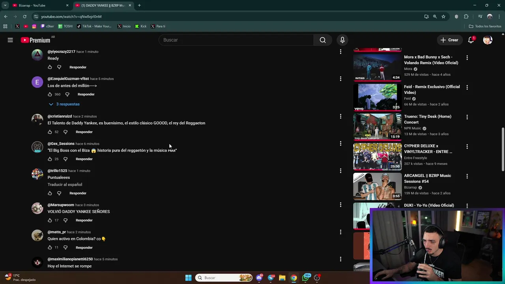The image size is (505, 284).
Task: Dislike the 'Puntualeees' comment
Action: tap(59, 193)
